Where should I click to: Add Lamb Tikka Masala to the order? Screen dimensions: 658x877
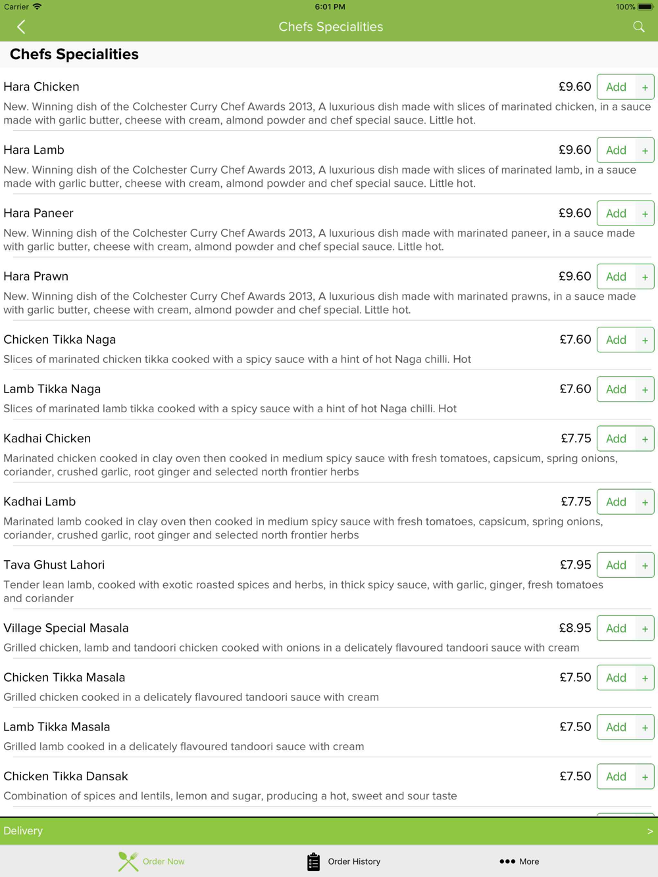click(x=616, y=727)
